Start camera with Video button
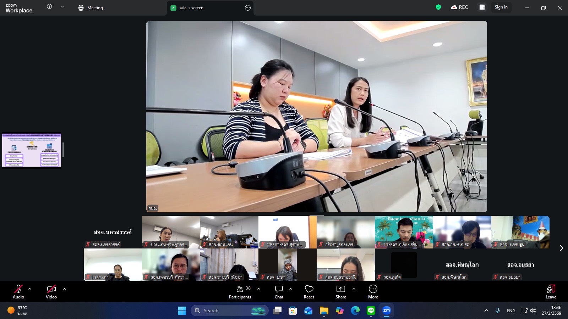Viewport: 568px width, 319px height. click(51, 292)
